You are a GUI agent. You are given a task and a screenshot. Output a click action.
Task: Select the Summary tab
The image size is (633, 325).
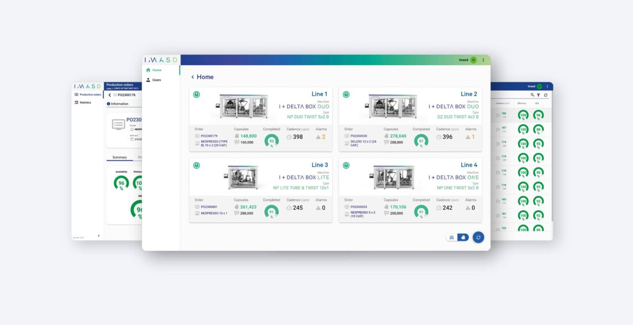pyautogui.click(x=119, y=157)
